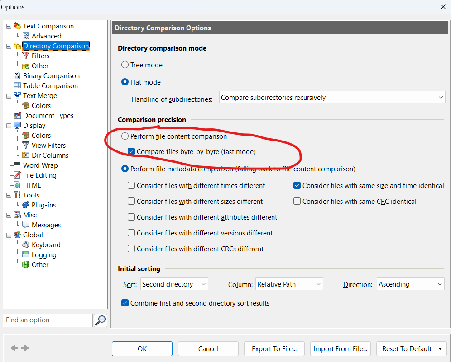Click the Keyboard icon
This screenshot has width=451, height=362.
pos(26,244)
